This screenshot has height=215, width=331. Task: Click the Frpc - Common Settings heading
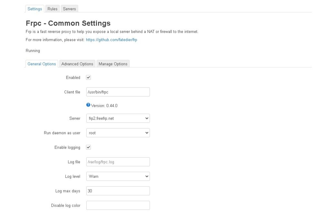pyautogui.click(x=68, y=23)
